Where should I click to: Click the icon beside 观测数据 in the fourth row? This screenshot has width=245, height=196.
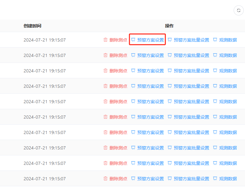click(215, 86)
